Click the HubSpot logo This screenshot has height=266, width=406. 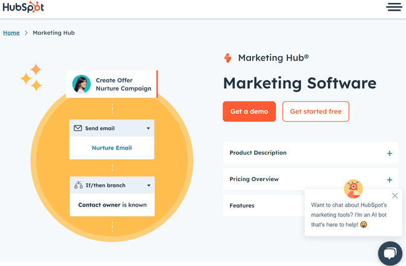(23, 7)
